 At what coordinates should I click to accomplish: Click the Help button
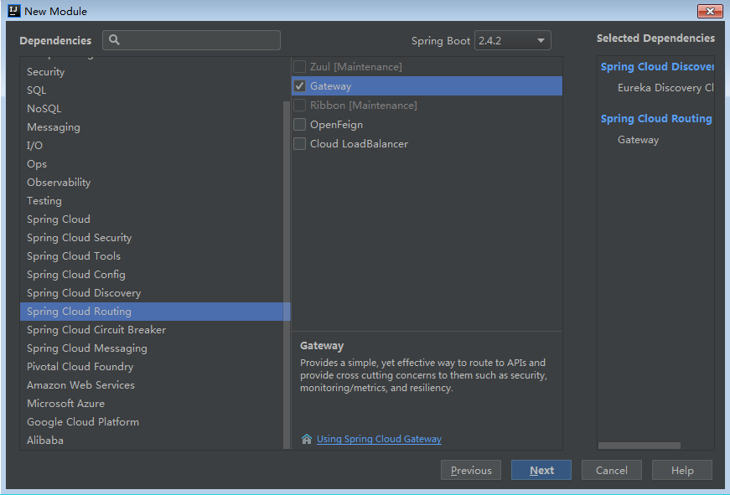click(x=681, y=470)
